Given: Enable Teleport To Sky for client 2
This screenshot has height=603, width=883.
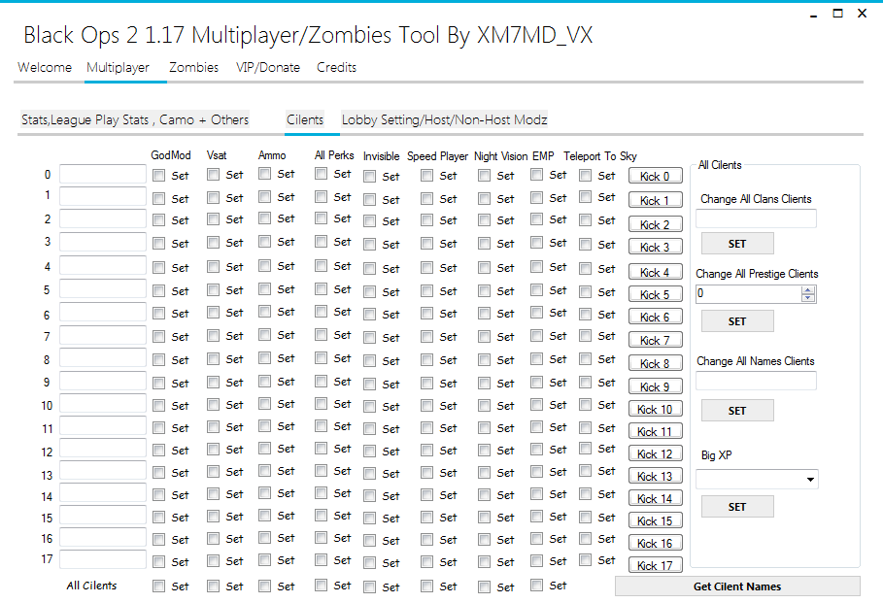Looking at the screenshot, I should [x=586, y=220].
